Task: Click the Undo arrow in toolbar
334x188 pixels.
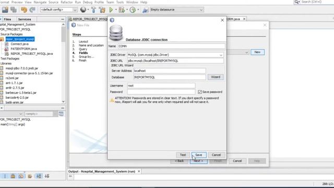Action: 24,9
